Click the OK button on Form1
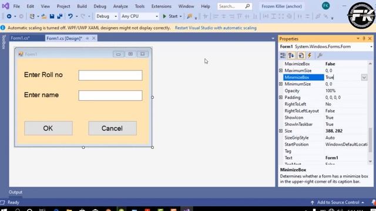The width and height of the screenshot is (376, 211). click(48, 128)
